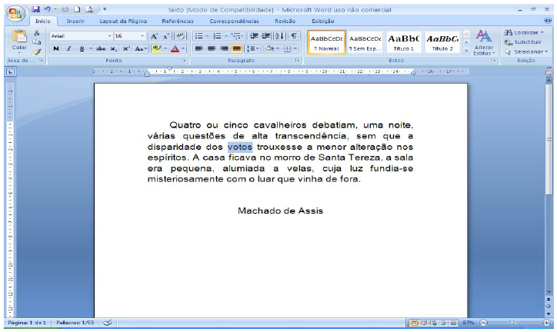Switch to Revisão tab
The image size is (557, 332).
(x=285, y=22)
